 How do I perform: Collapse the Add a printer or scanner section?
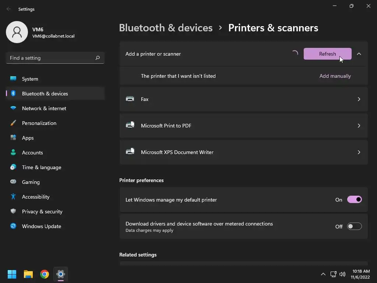359,54
